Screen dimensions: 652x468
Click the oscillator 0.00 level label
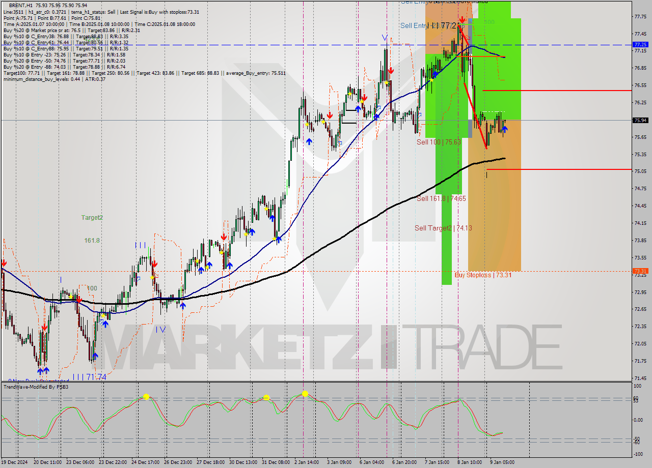coord(639,420)
